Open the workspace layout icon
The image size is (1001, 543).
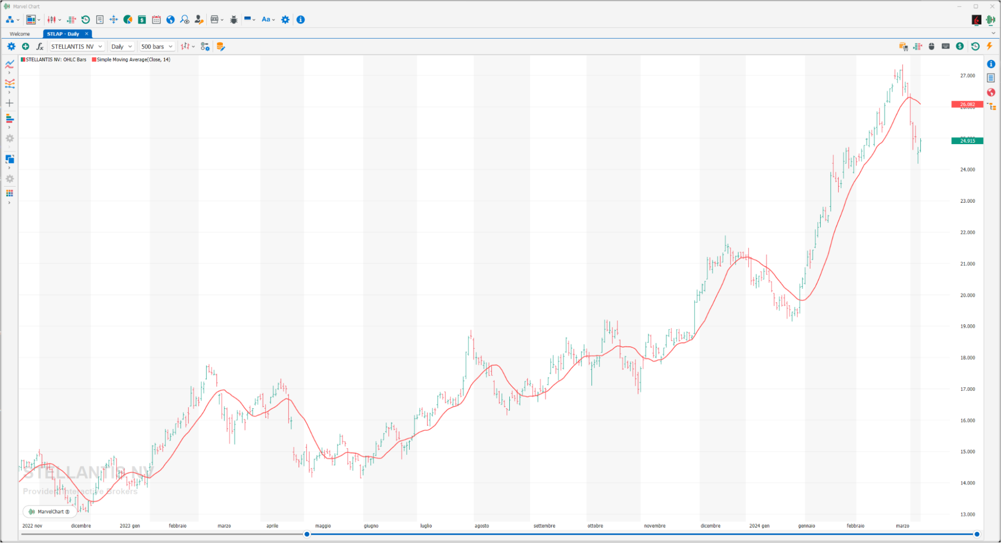(x=31, y=20)
